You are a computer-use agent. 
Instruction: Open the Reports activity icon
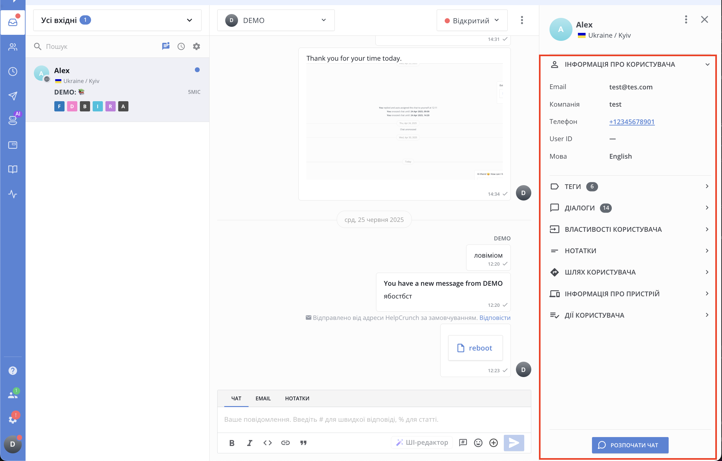(x=13, y=194)
